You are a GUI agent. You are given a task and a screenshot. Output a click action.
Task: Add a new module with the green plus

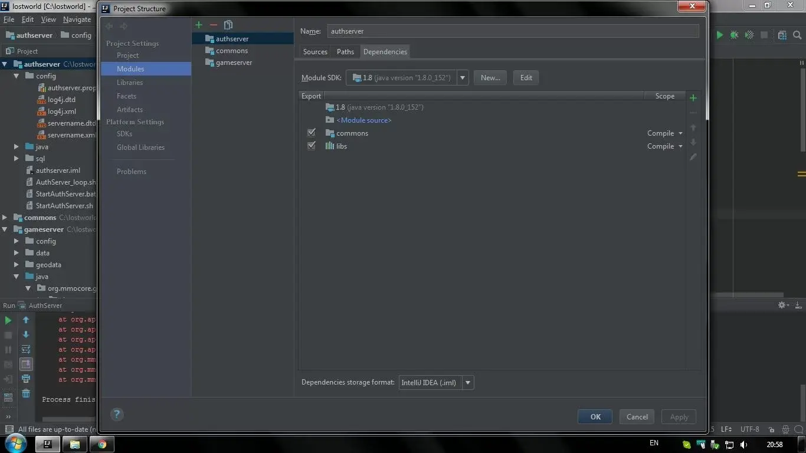coord(199,25)
